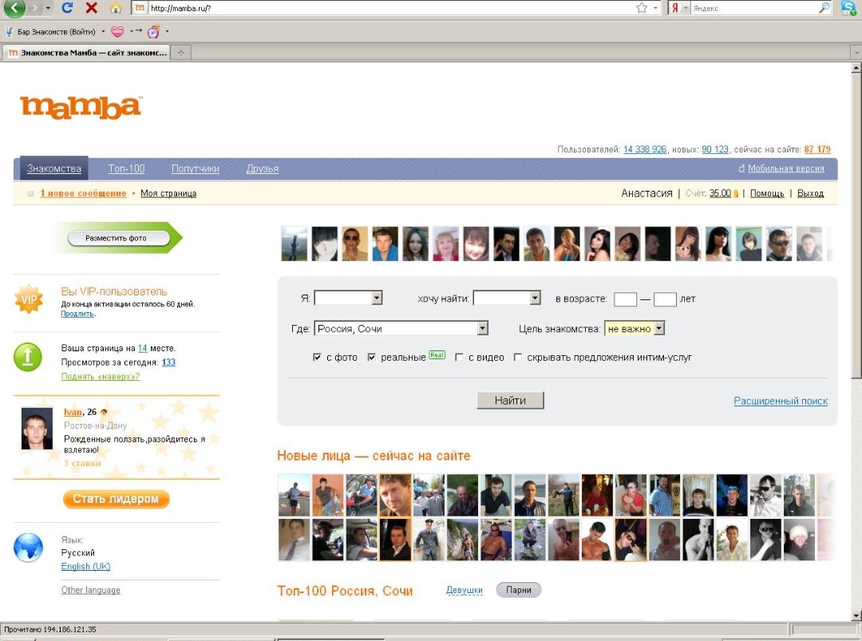Viewport: 862px width, 641px height.
Task: Click the Ivan leader name link
Action: point(73,412)
